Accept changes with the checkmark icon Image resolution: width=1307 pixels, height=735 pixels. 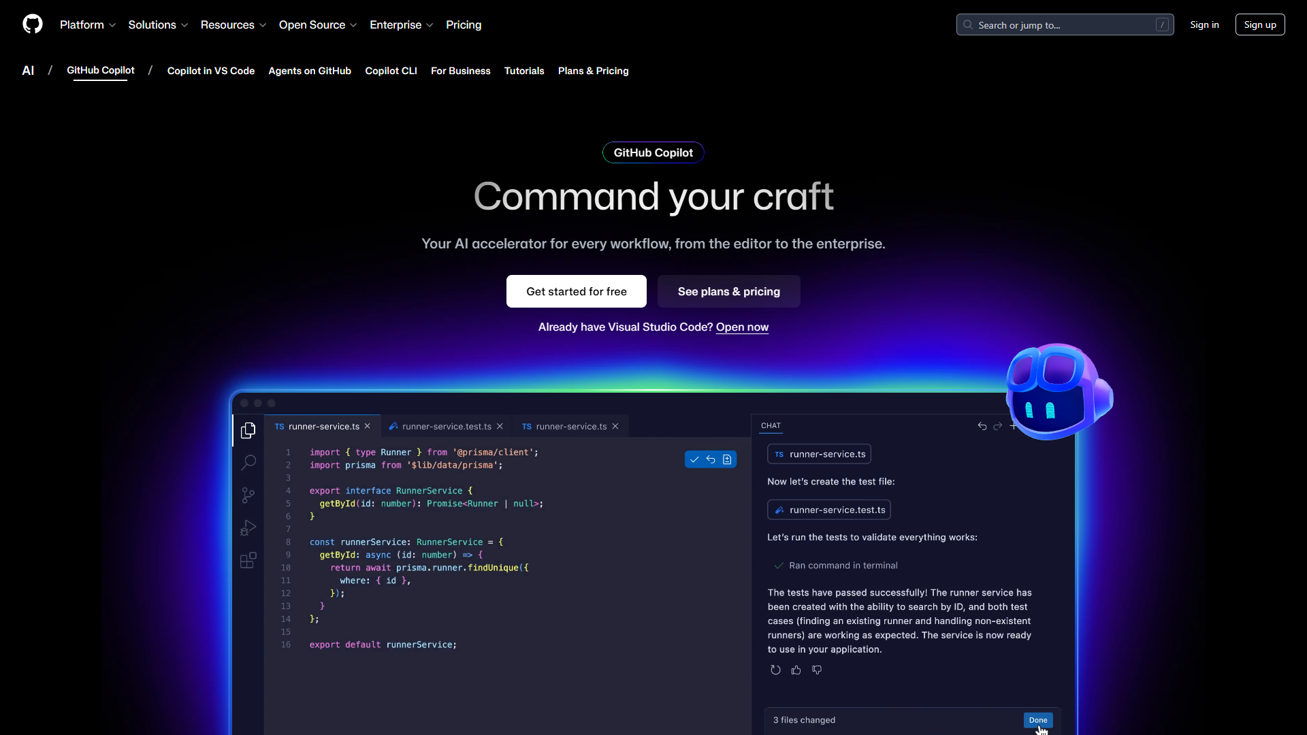click(694, 459)
